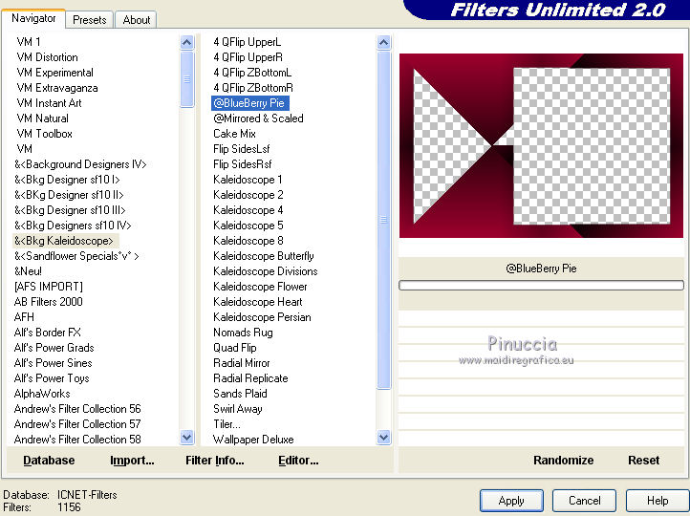Select &<Bkg Designer sf10 III> category
690x516 pixels.
click(70, 210)
